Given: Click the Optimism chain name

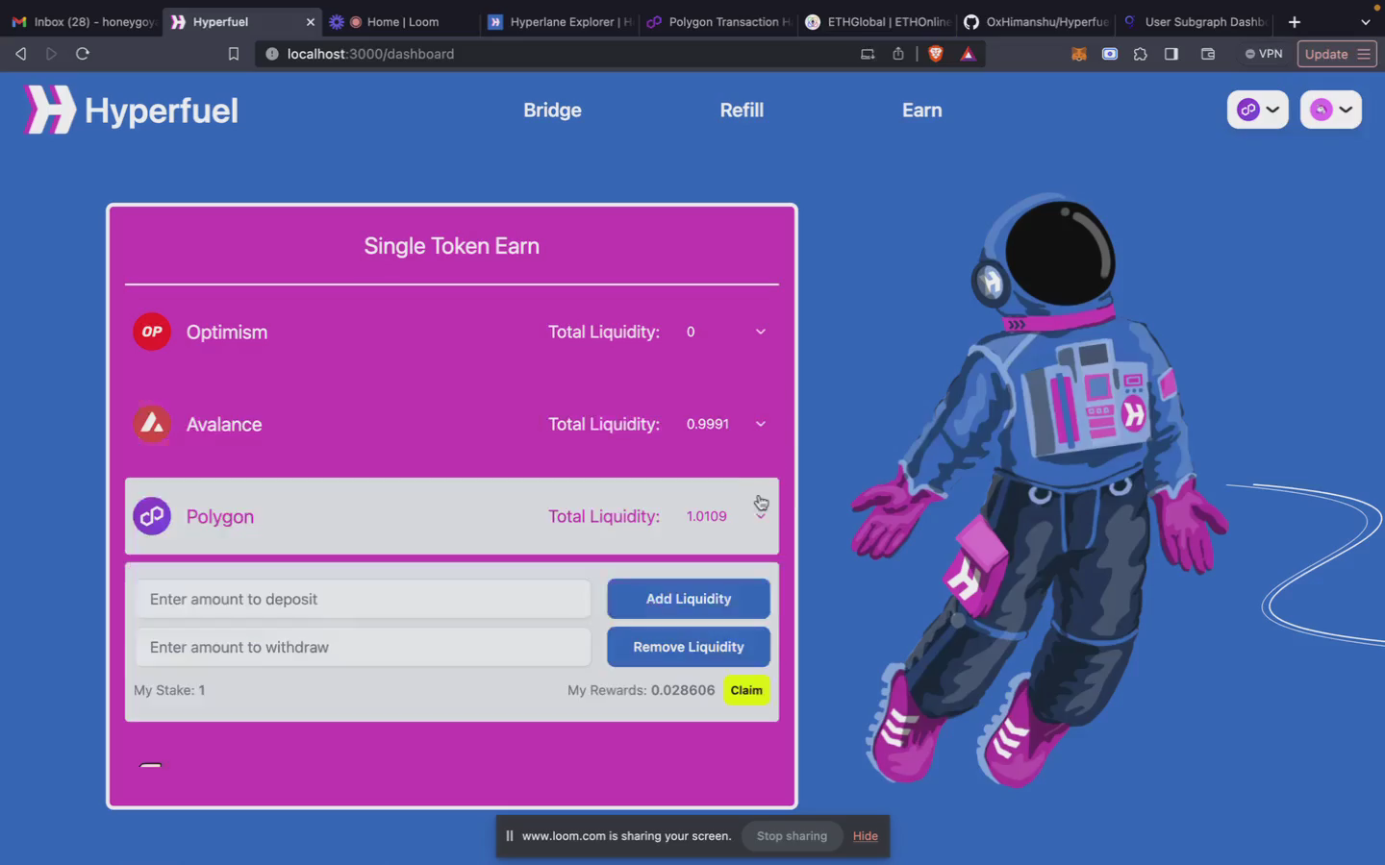Looking at the screenshot, I should click(227, 332).
